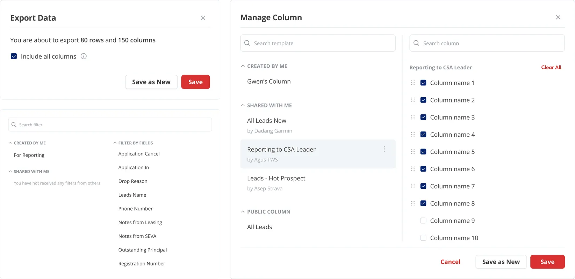575x279 pixels.
Task: Grab drag handle of Column name 5
Action: [x=413, y=152]
